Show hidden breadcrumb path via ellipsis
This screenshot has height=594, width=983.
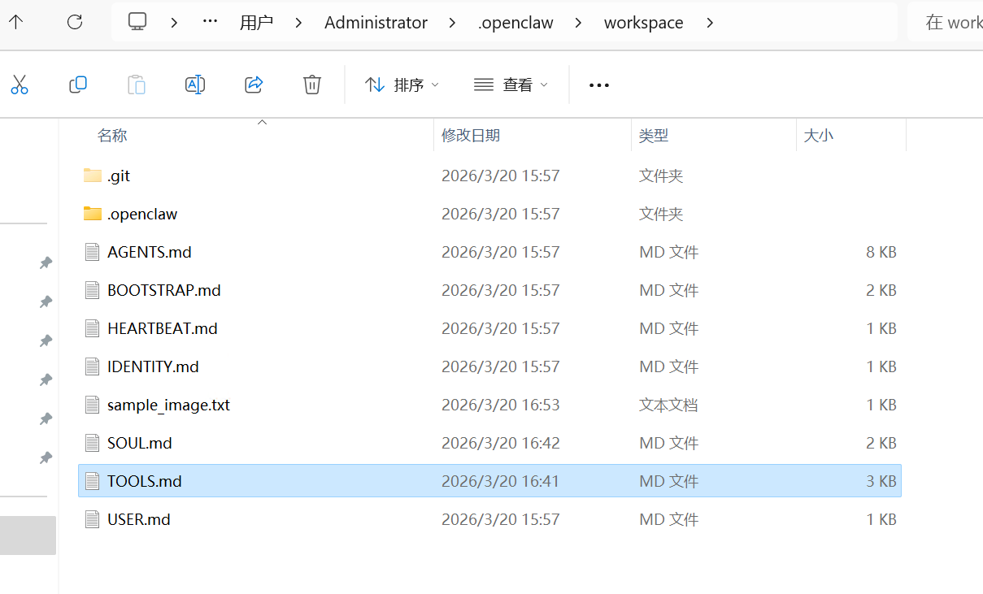pos(210,22)
